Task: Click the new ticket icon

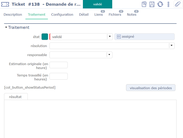Action: click(x=144, y=4)
